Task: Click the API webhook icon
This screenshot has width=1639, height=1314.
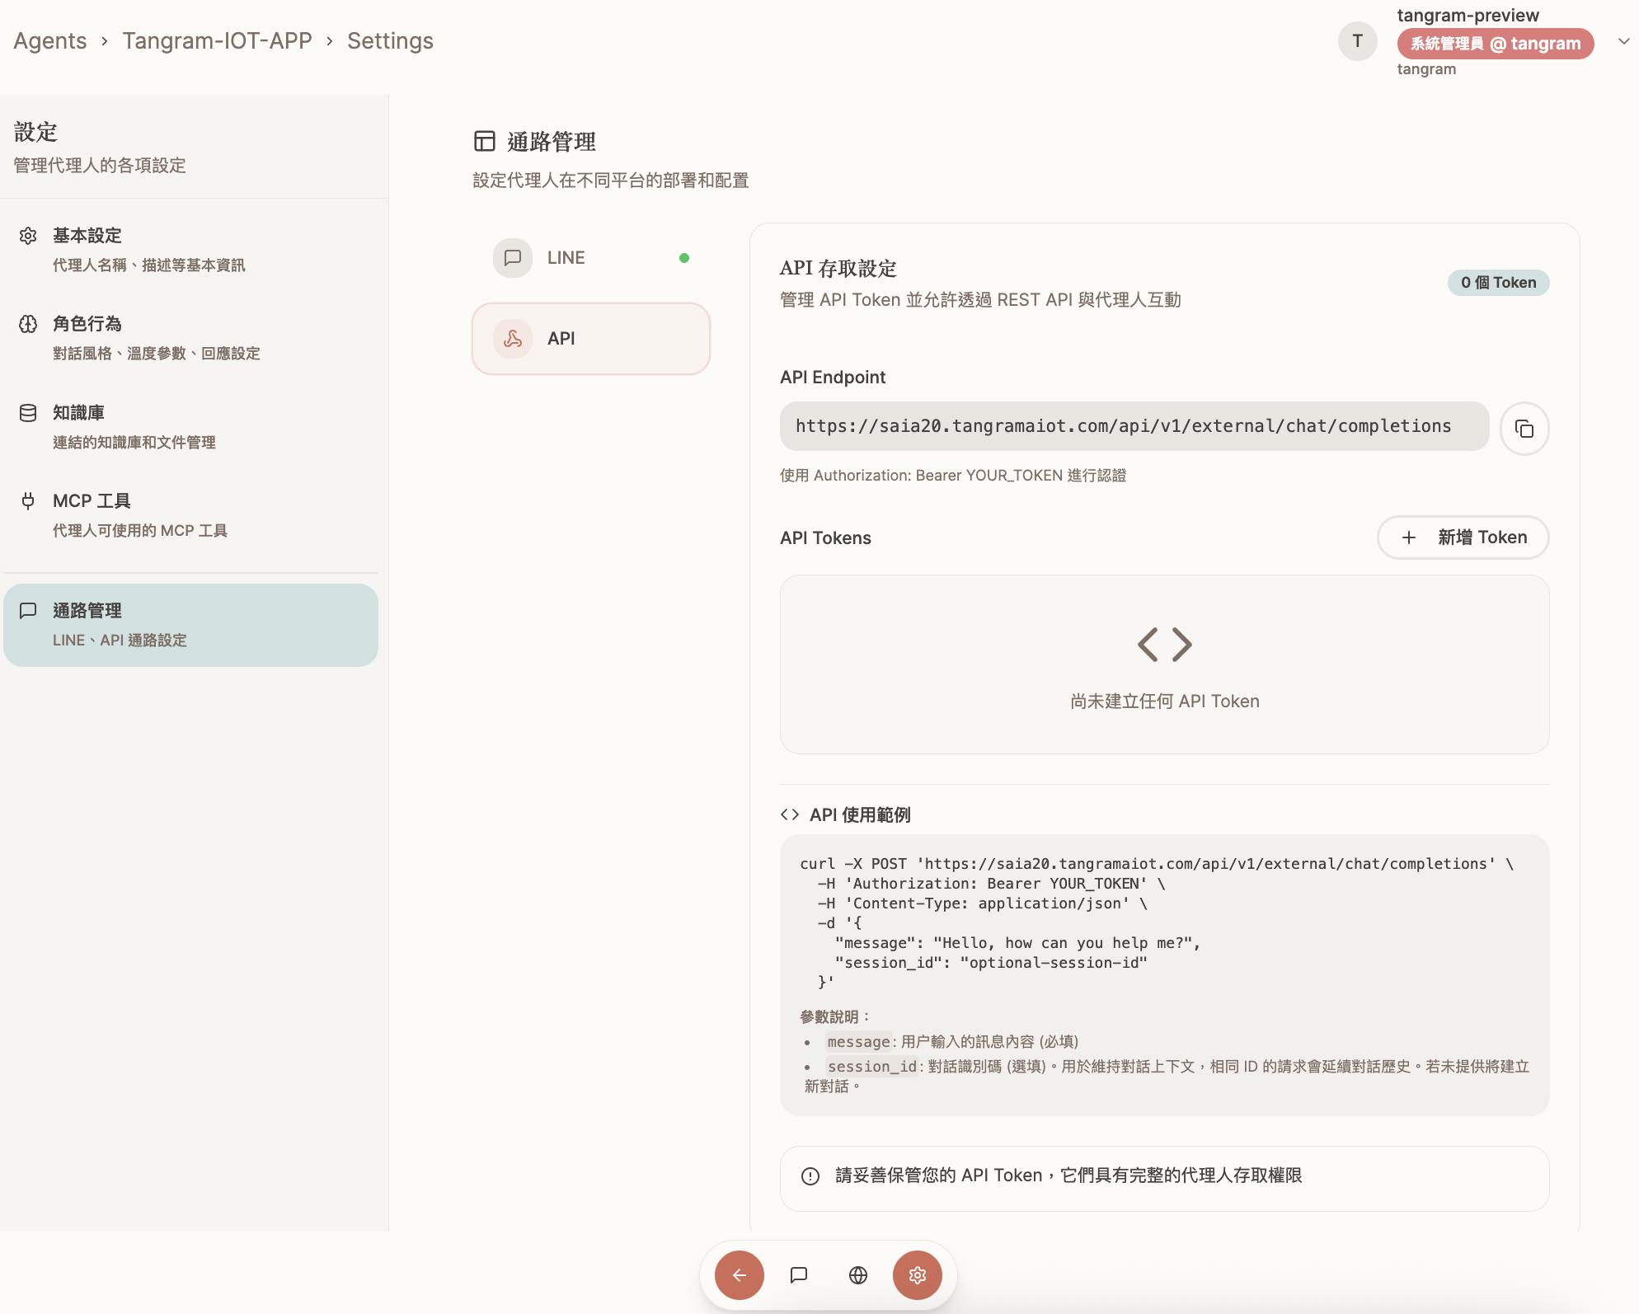Action: coord(513,339)
